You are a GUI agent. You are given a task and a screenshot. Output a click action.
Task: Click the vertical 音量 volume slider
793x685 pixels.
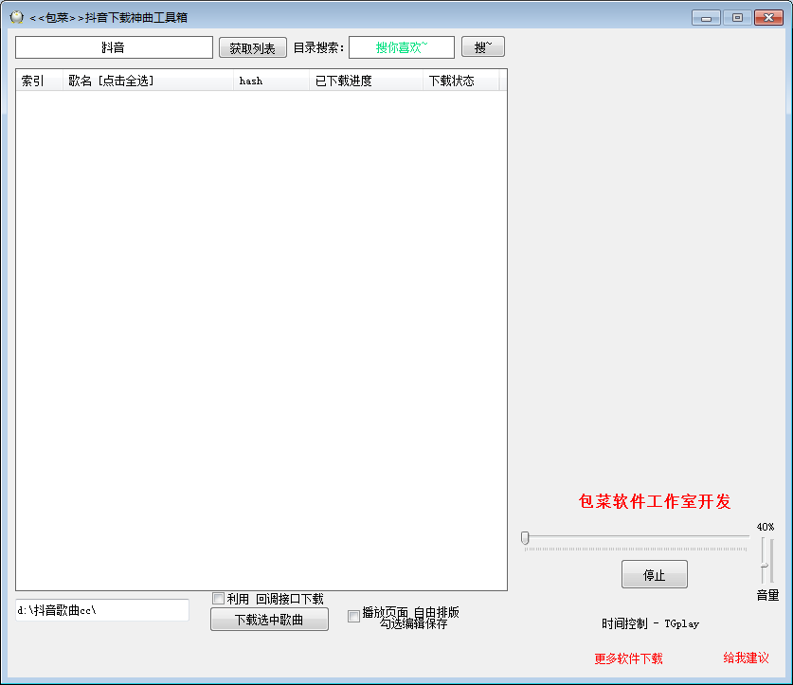tap(766, 560)
